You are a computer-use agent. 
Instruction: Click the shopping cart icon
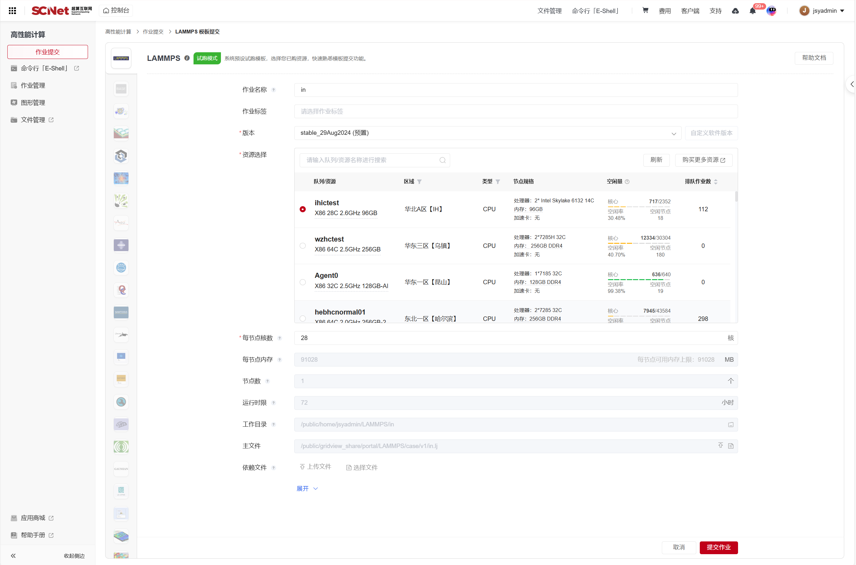(x=645, y=11)
